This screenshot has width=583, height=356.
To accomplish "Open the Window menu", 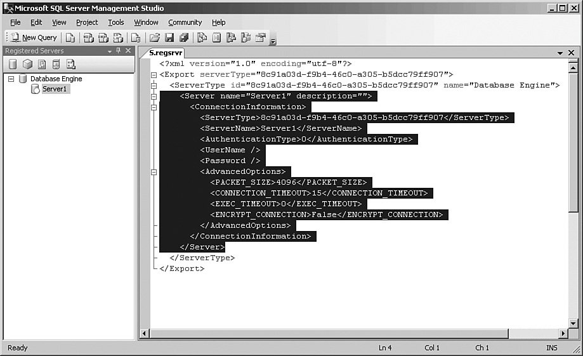I will click(146, 22).
